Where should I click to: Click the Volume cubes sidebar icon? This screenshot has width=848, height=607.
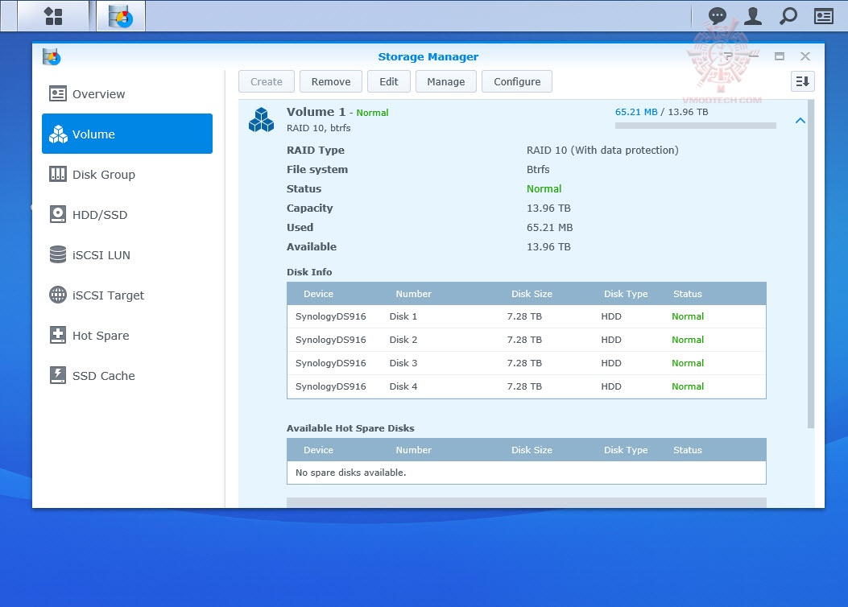click(x=58, y=134)
